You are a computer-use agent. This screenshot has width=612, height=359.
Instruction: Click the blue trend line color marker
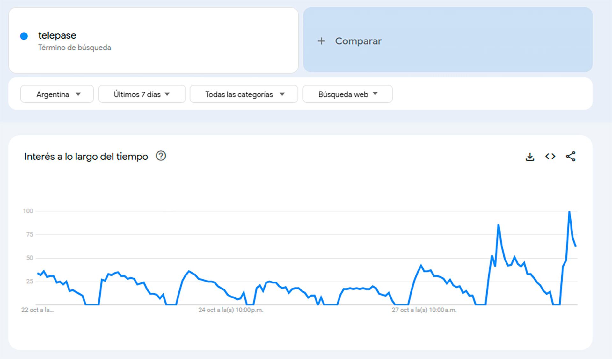[24, 36]
